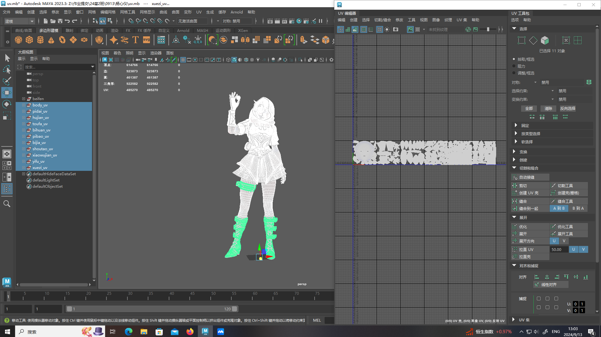Open the 切割/缝合 menu in UV editor

coord(383,20)
